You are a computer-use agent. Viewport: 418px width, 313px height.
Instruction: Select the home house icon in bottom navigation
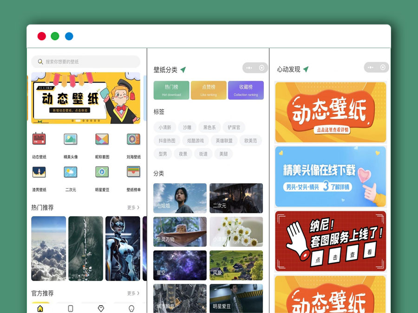(41, 307)
